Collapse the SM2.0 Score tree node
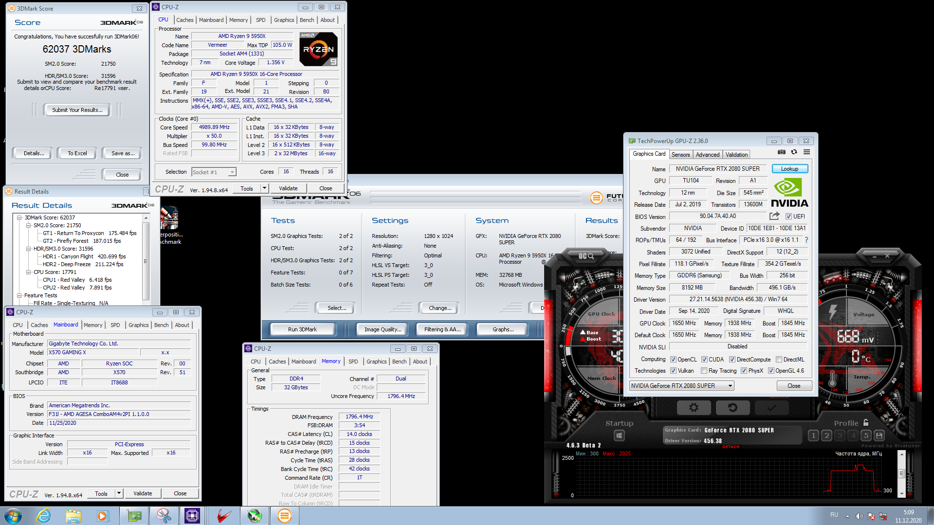 pos(29,225)
